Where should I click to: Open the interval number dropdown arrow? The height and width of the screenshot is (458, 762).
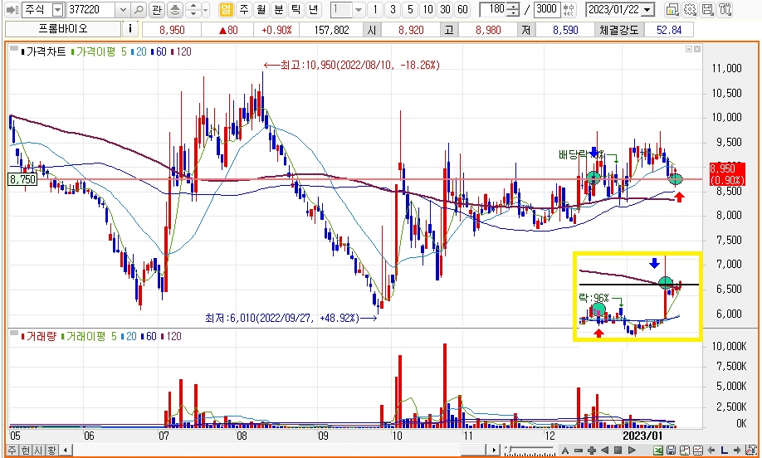point(359,9)
